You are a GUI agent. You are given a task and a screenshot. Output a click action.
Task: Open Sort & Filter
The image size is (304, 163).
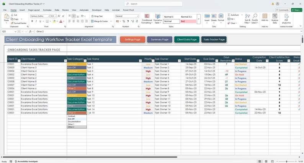coord(247,19)
